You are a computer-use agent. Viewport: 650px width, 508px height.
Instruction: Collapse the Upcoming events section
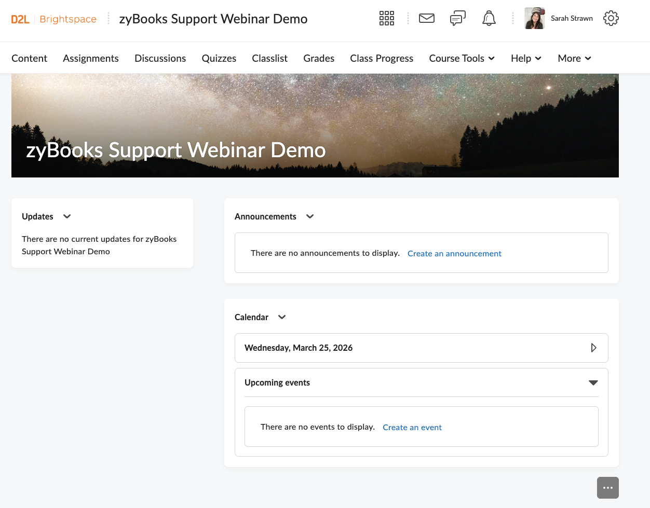(593, 383)
